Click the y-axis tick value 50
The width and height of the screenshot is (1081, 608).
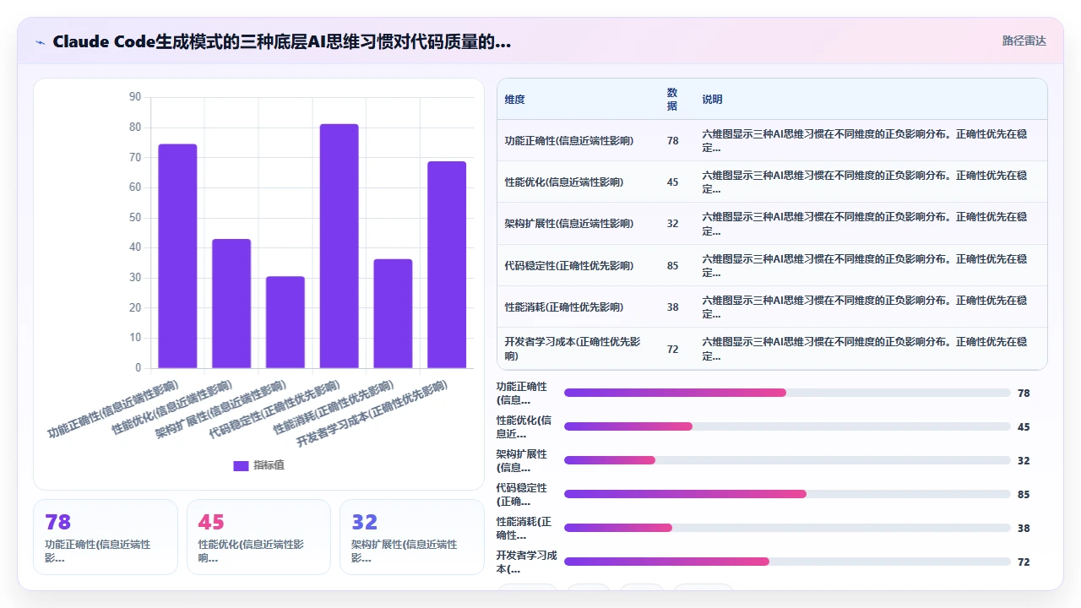(135, 218)
